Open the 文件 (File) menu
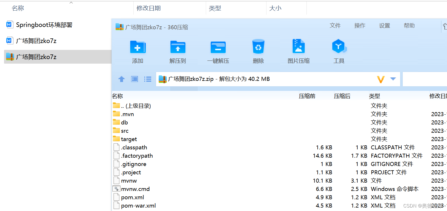The height and width of the screenshot is (211, 447). 335,26
